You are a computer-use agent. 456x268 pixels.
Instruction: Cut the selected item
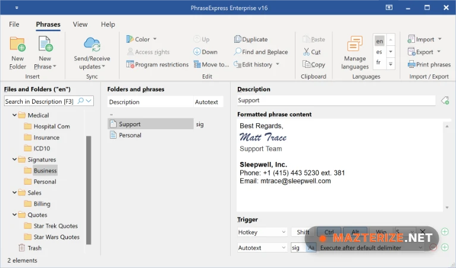[312, 52]
